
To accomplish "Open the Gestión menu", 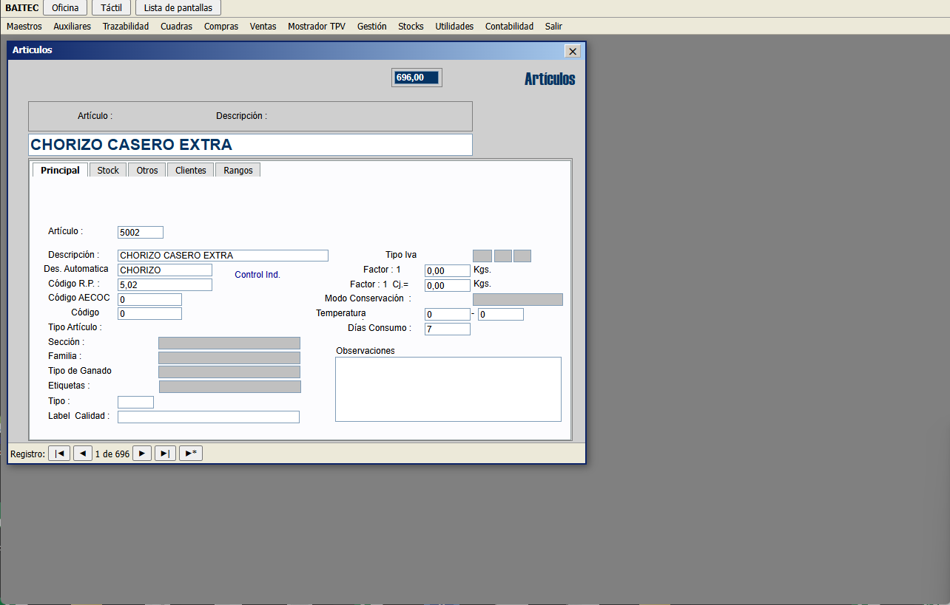I will (372, 26).
